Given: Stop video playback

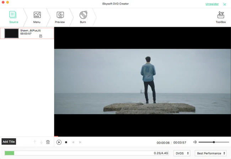Looking at the screenshot, I should pos(66,142).
